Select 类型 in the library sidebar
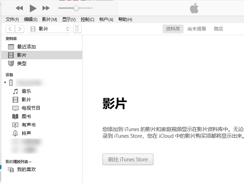 [22, 63]
